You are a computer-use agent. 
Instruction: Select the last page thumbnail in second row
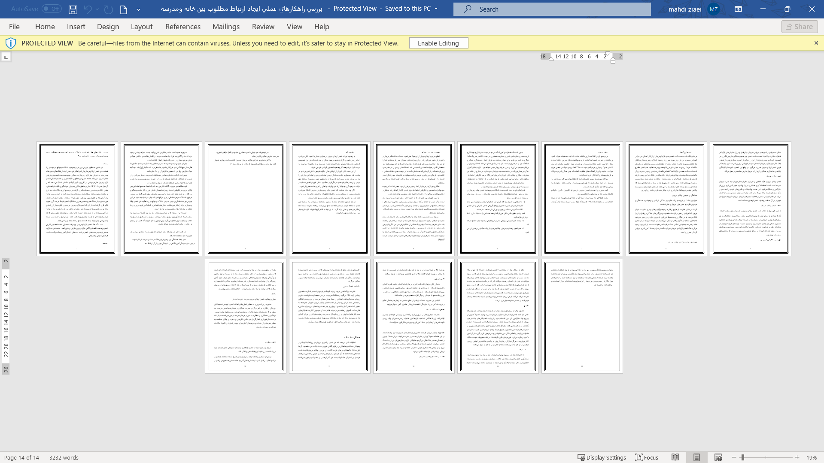point(582,316)
